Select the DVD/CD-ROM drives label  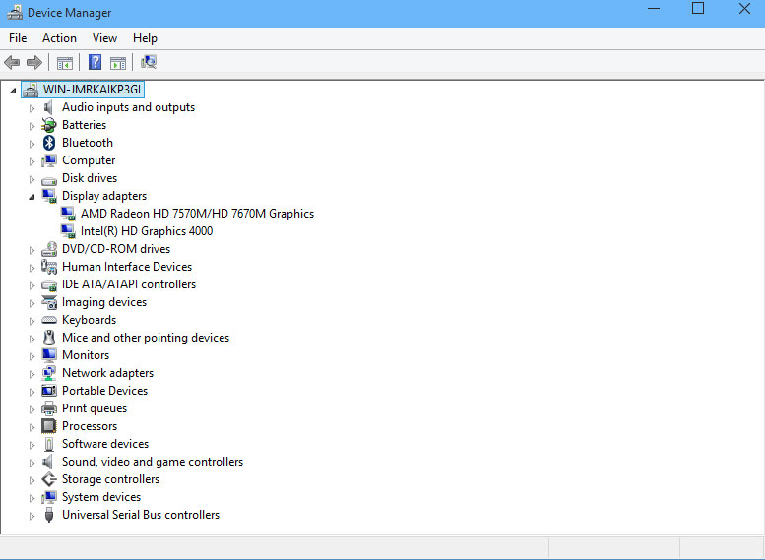(115, 249)
